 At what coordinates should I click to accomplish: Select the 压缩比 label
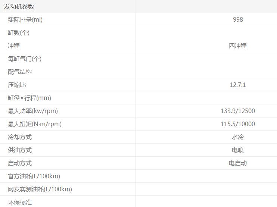(x=17, y=85)
